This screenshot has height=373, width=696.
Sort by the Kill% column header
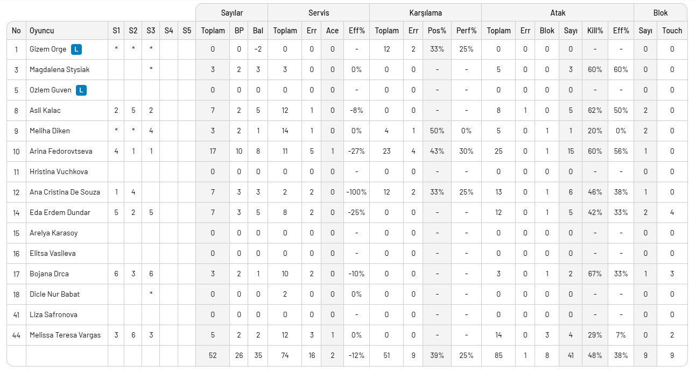[595, 31]
